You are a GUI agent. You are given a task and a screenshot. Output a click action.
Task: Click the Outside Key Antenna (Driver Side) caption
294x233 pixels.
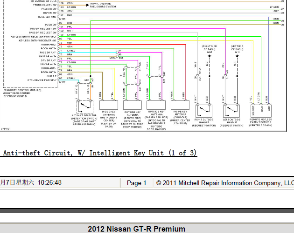133,120
